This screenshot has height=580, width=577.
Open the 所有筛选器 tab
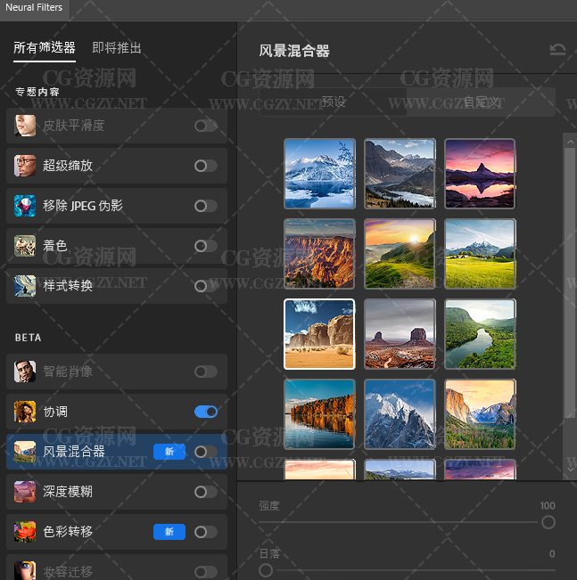click(x=45, y=48)
